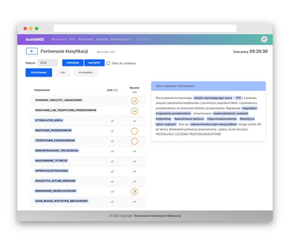Click the green checkmark for UDAR_MOZGU_WSZYSTKIE_MECHANIZMY

point(134,202)
